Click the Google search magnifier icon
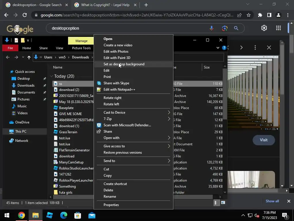Image resolution: width=294 pixels, height=221 pixels. pos(236,28)
